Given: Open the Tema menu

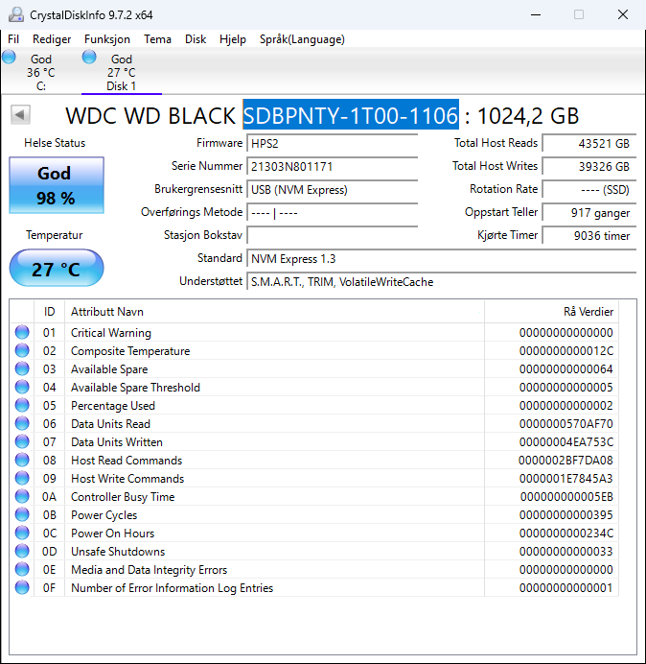Looking at the screenshot, I should click(x=157, y=39).
